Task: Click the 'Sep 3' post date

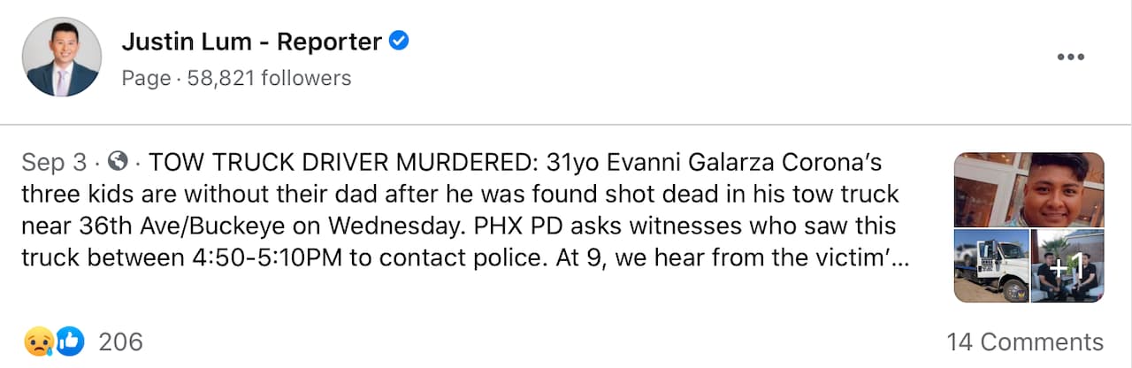Action: 54,163
